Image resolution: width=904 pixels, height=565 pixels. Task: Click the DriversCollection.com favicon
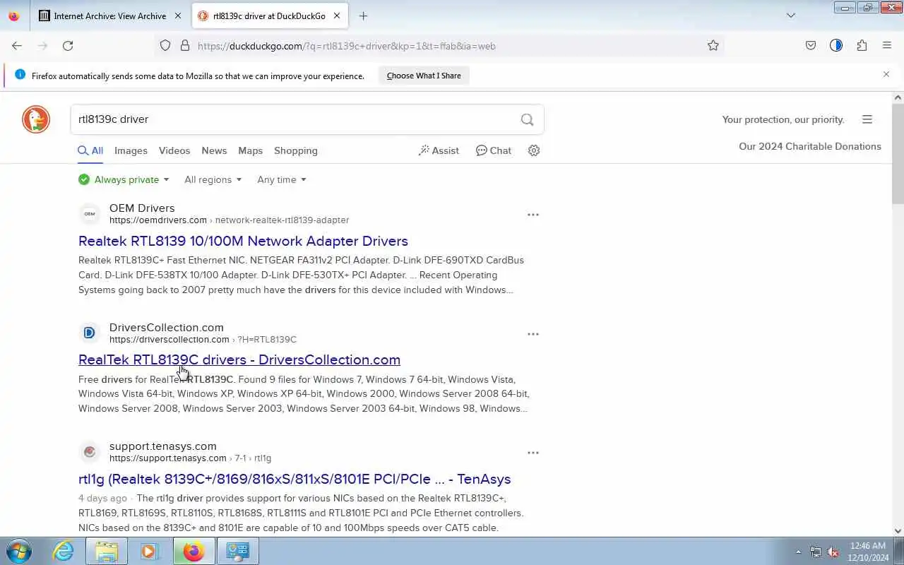point(90,333)
